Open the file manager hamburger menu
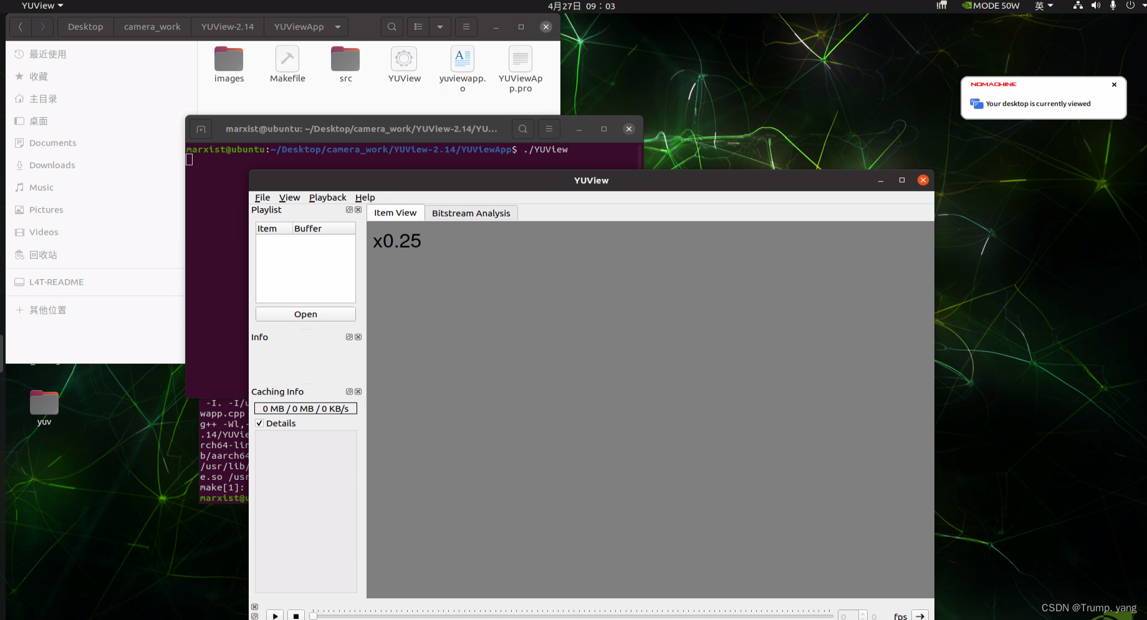Viewport: 1147px width, 620px height. (466, 27)
